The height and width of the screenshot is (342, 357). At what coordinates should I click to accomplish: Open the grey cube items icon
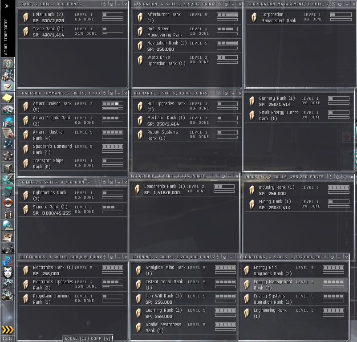8,168
